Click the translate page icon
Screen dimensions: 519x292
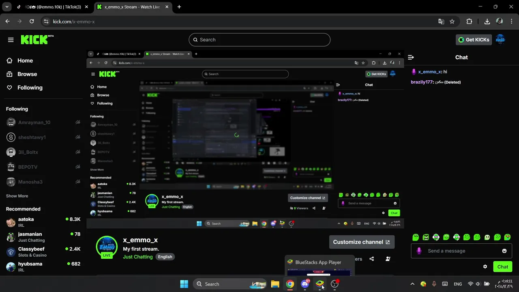point(441,21)
